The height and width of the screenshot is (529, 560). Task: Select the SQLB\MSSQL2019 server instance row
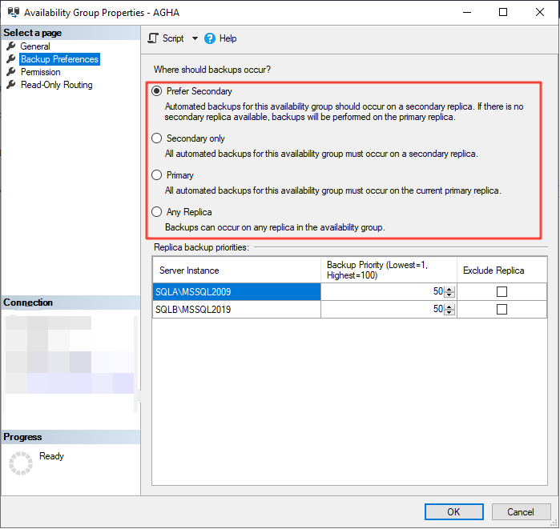[236, 309]
